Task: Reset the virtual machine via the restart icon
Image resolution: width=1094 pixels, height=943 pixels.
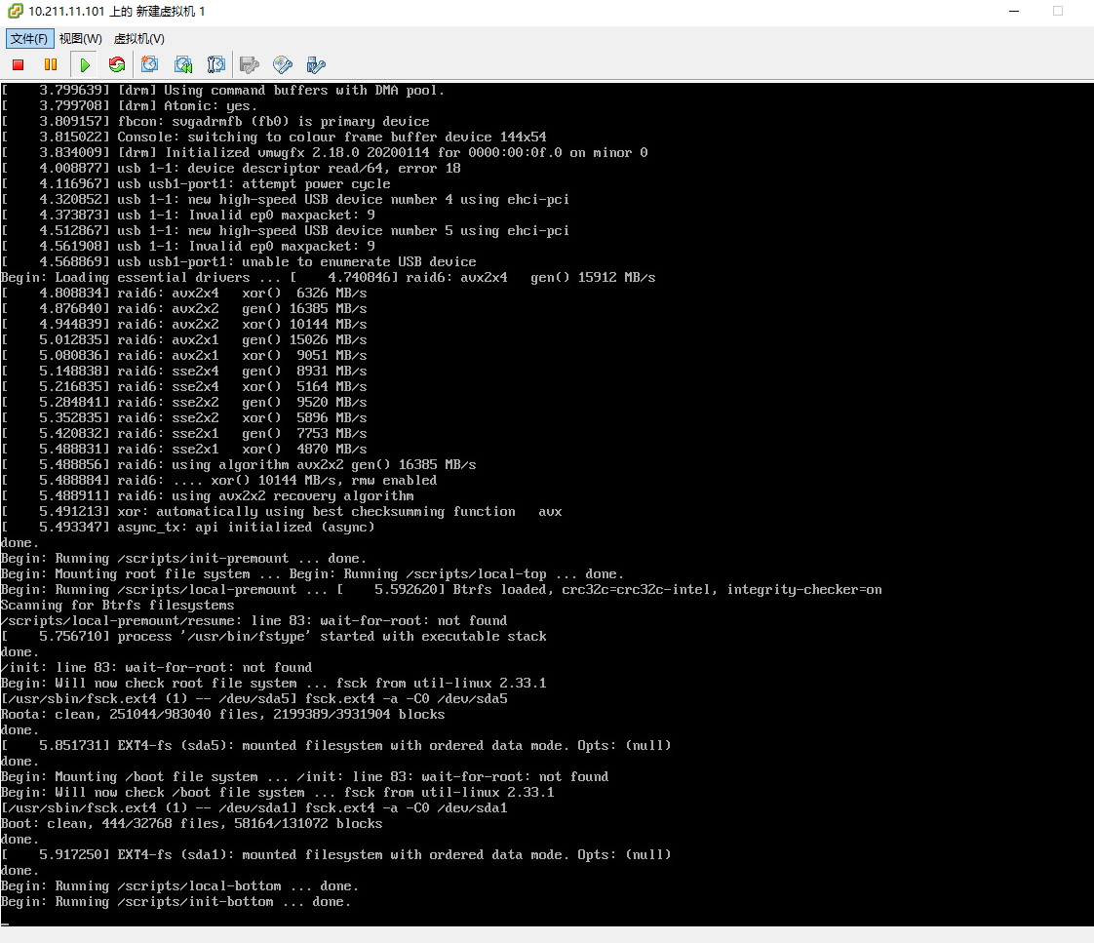Action: (x=117, y=65)
